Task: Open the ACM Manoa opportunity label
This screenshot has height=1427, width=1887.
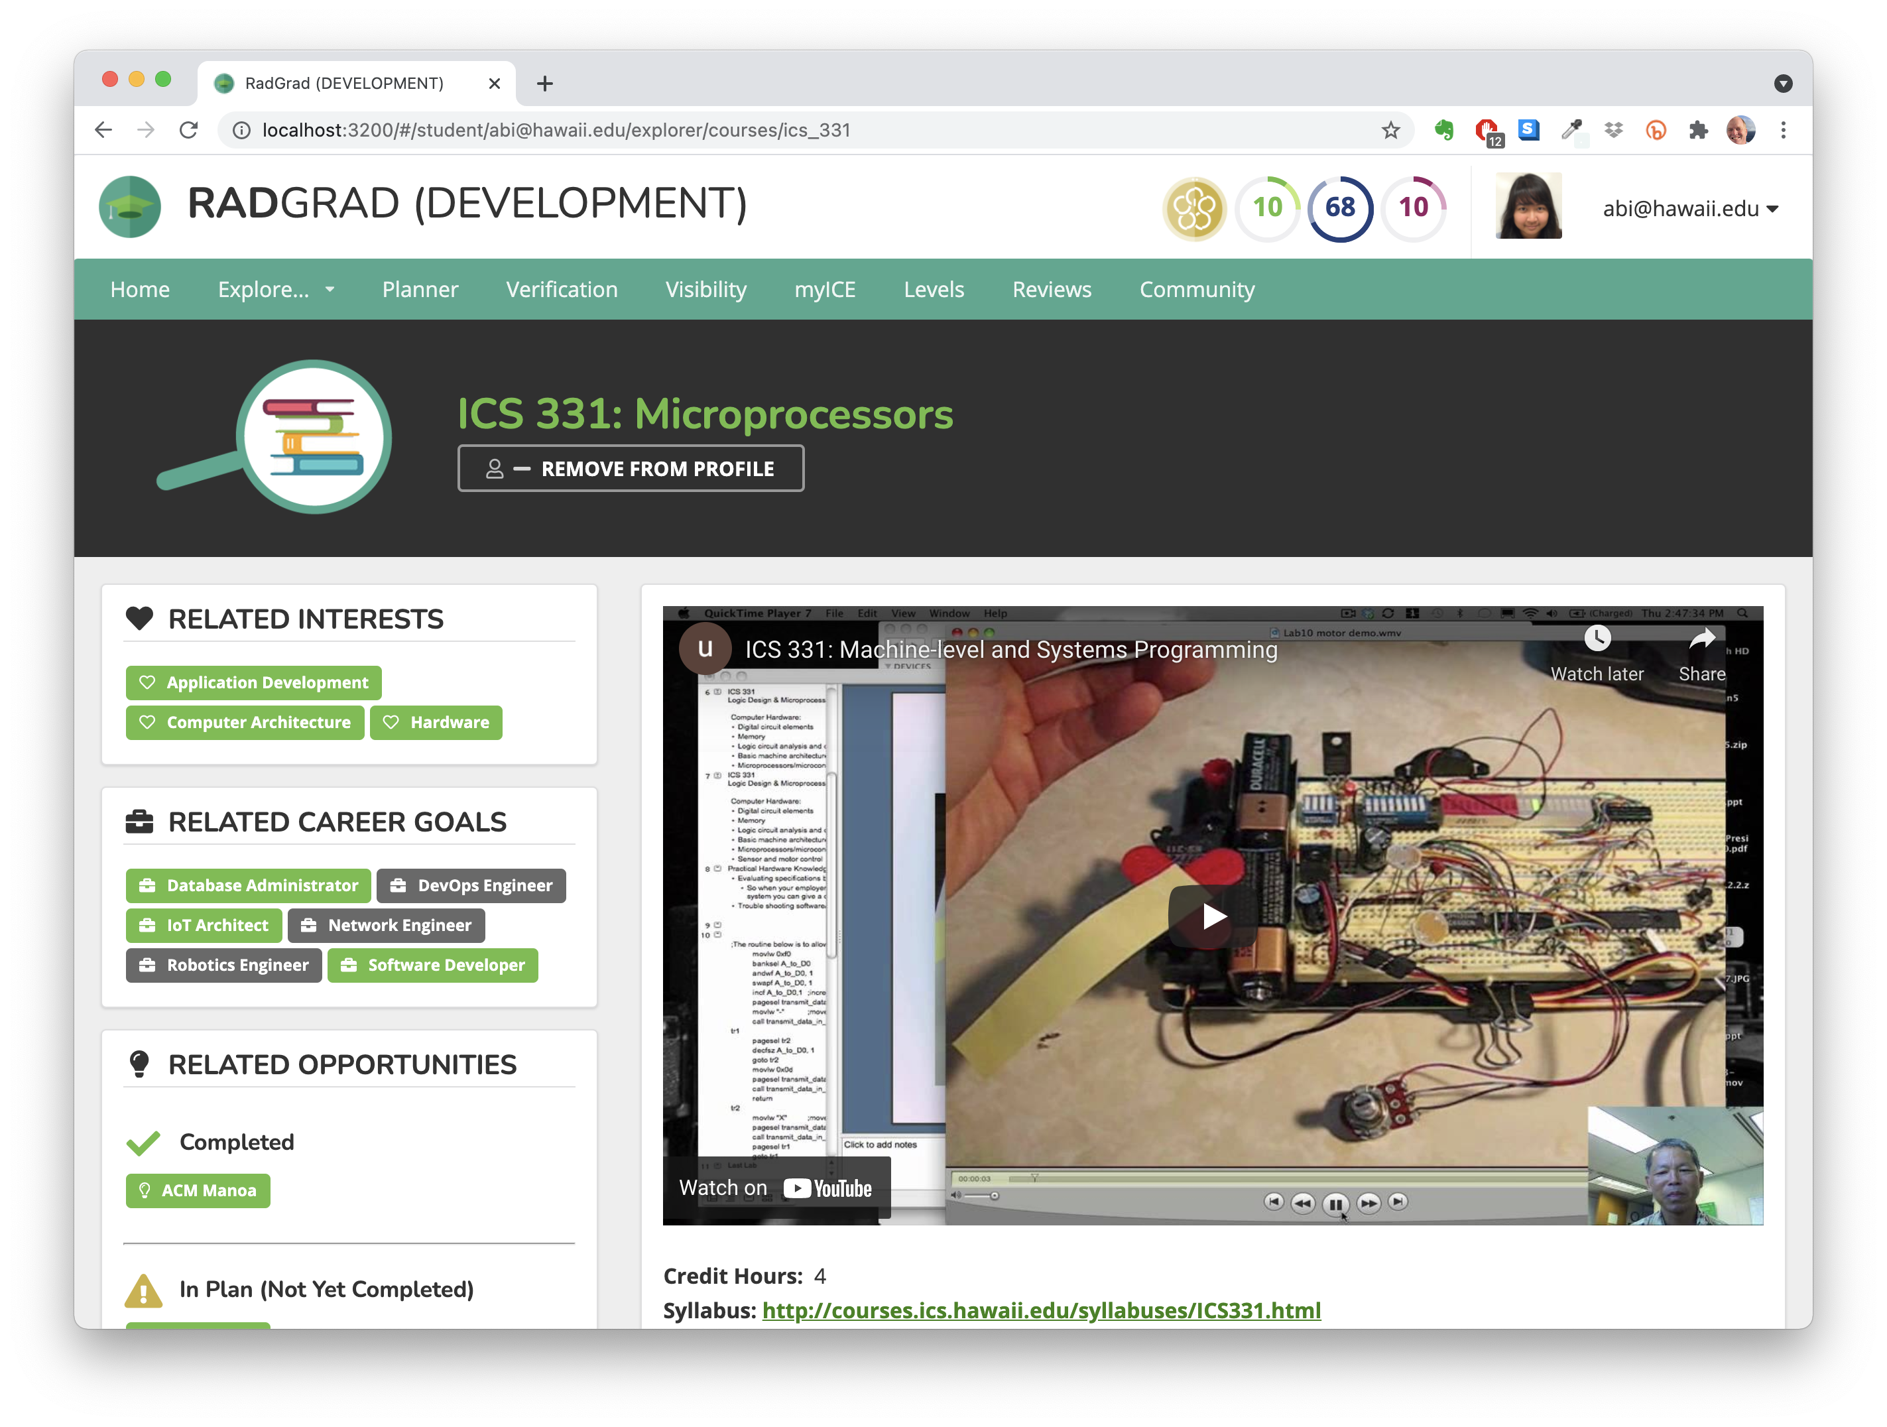Action: pos(198,1191)
